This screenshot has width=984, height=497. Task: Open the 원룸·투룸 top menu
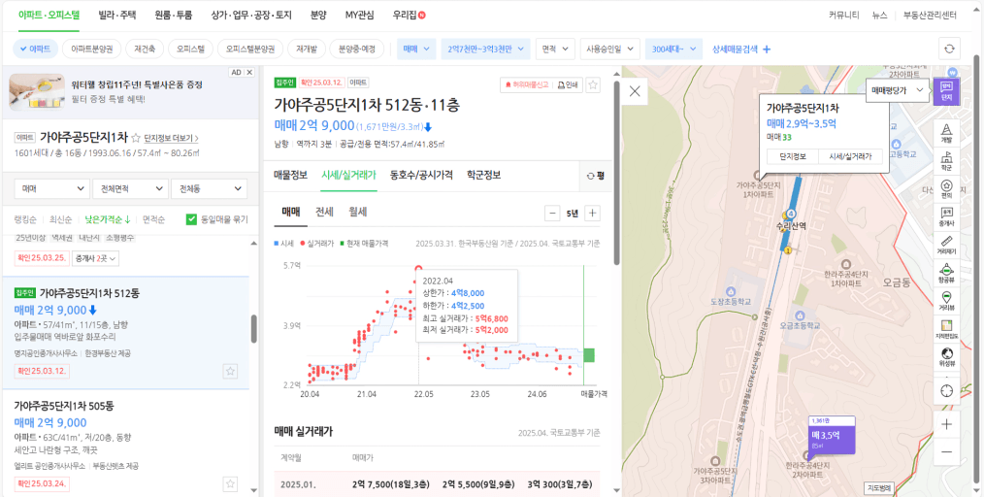tap(173, 16)
